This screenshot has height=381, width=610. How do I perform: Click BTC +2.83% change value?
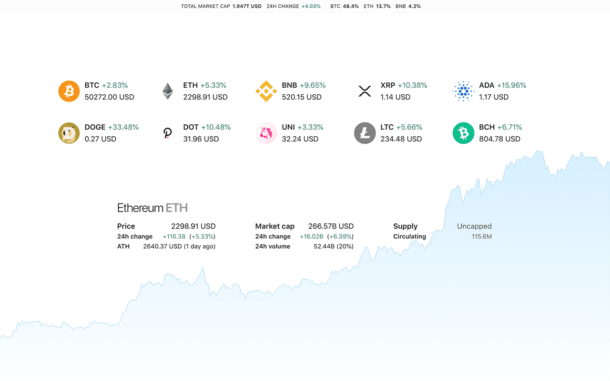[x=115, y=85]
